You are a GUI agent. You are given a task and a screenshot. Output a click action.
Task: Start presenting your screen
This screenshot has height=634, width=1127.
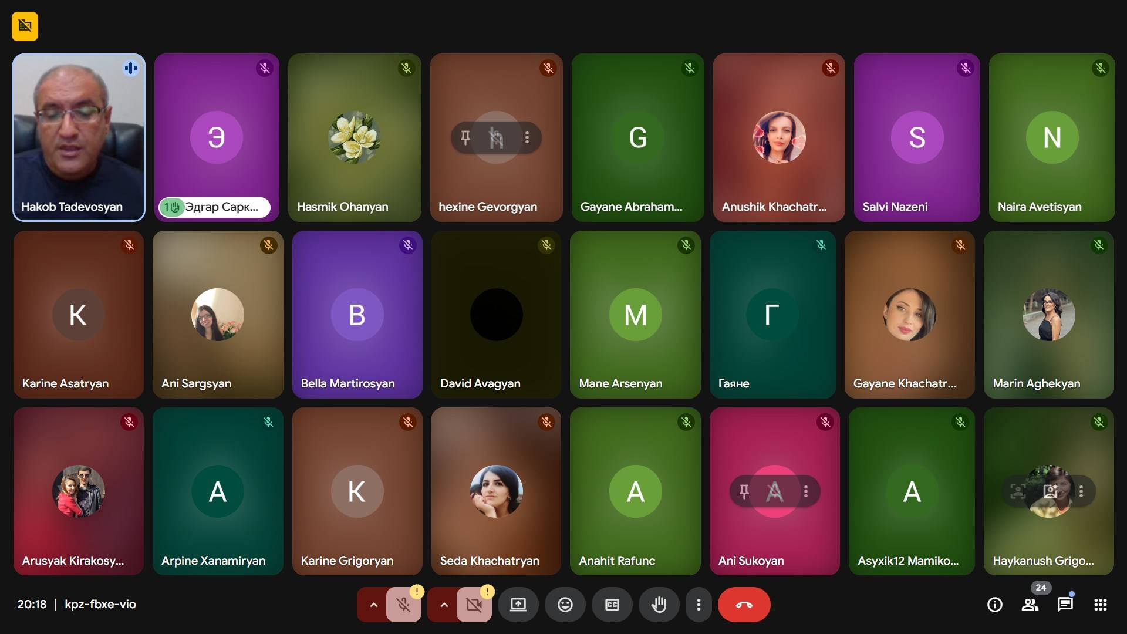coord(518,605)
